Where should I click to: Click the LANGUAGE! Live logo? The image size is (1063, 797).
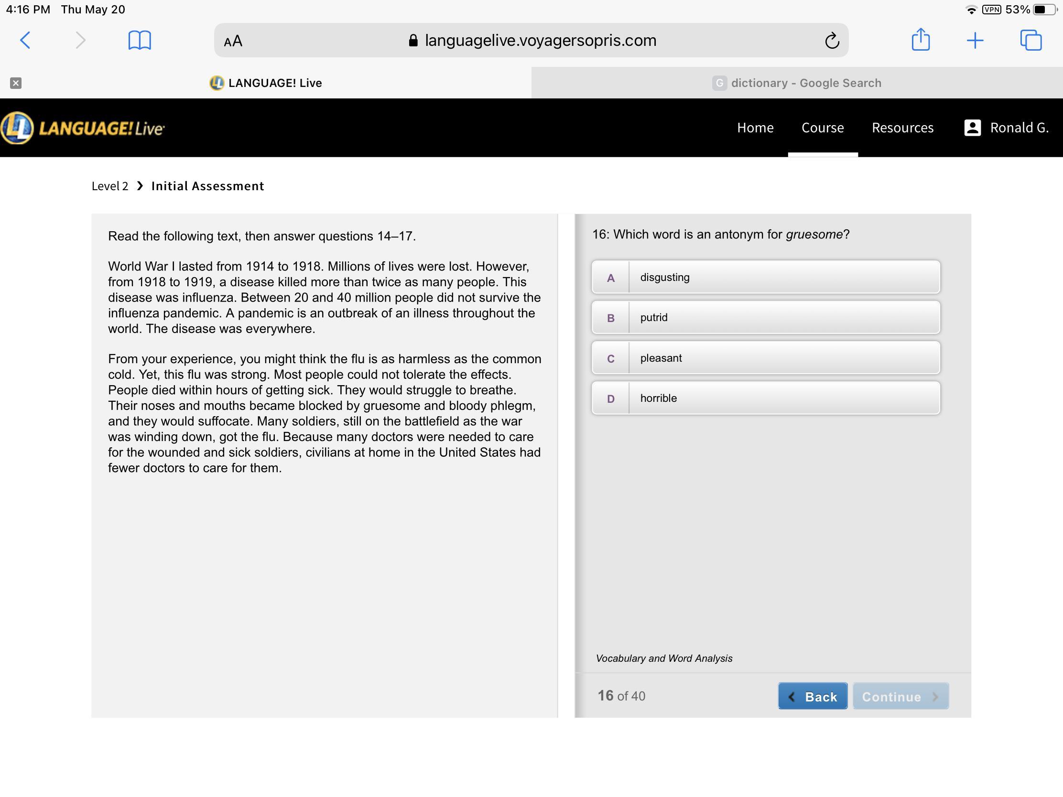pos(83,128)
